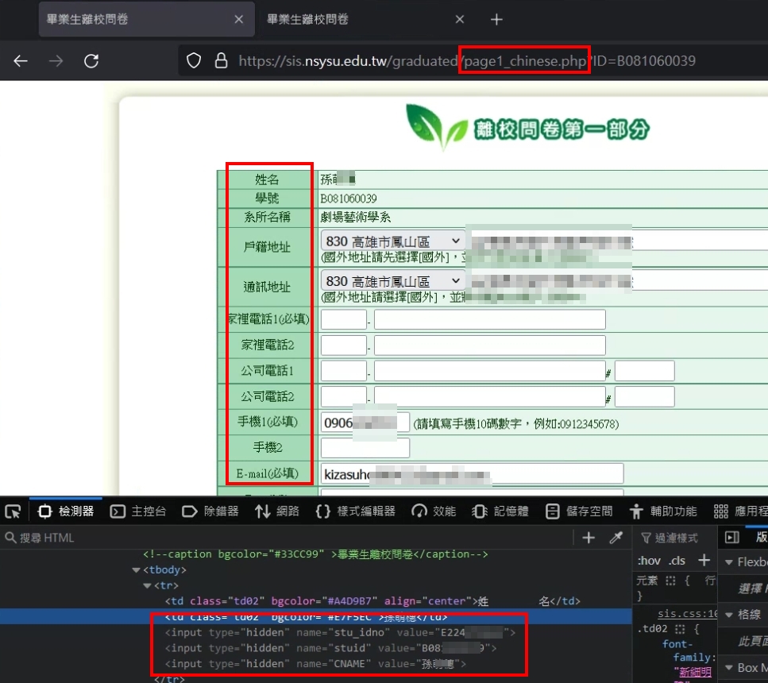Image resolution: width=768 pixels, height=683 pixels.
Task: Open the 效能 performance panel
Action: pos(434,511)
